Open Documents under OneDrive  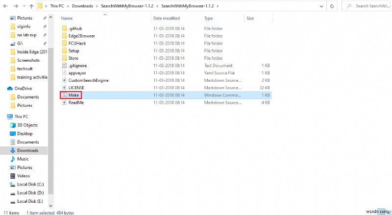(28, 97)
